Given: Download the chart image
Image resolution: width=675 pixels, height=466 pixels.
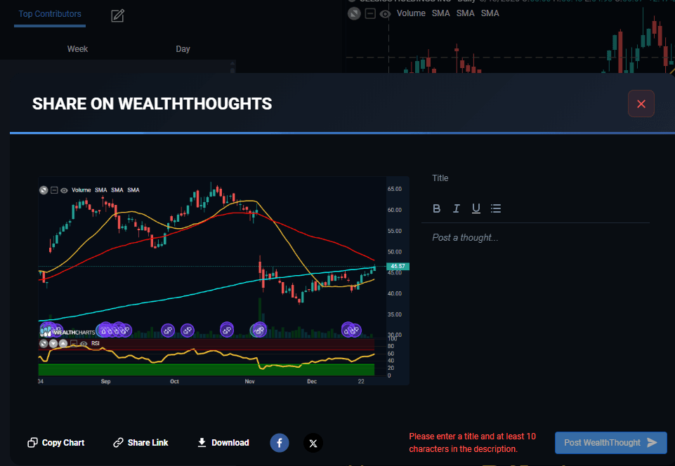Looking at the screenshot, I should pos(223,443).
